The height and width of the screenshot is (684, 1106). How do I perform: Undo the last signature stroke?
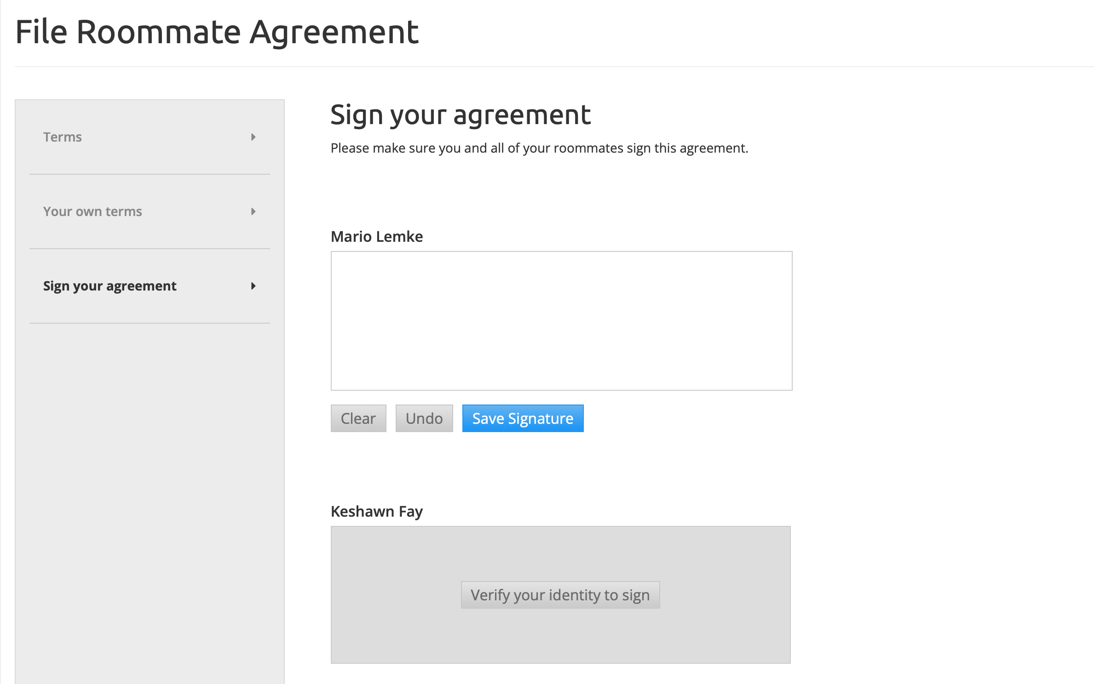pos(424,418)
